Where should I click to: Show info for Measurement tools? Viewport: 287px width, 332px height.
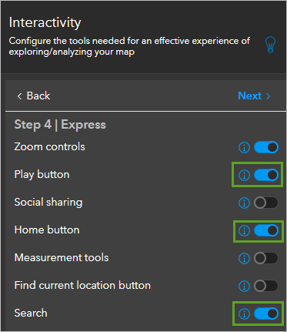click(x=244, y=258)
